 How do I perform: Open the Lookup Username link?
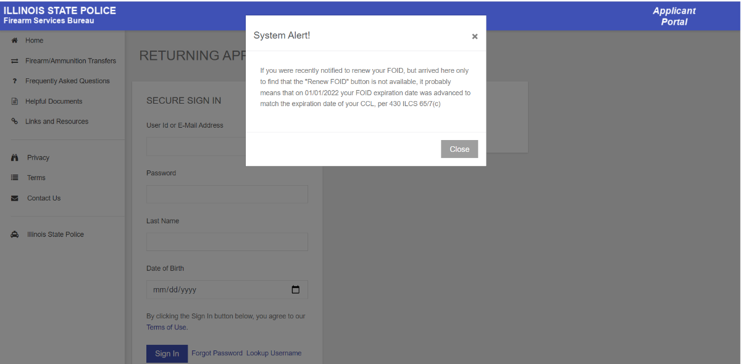274,354
